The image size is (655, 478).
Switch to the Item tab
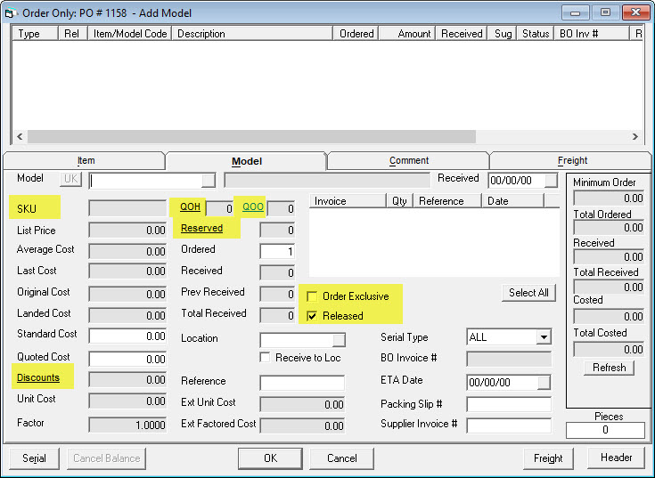[x=86, y=161]
